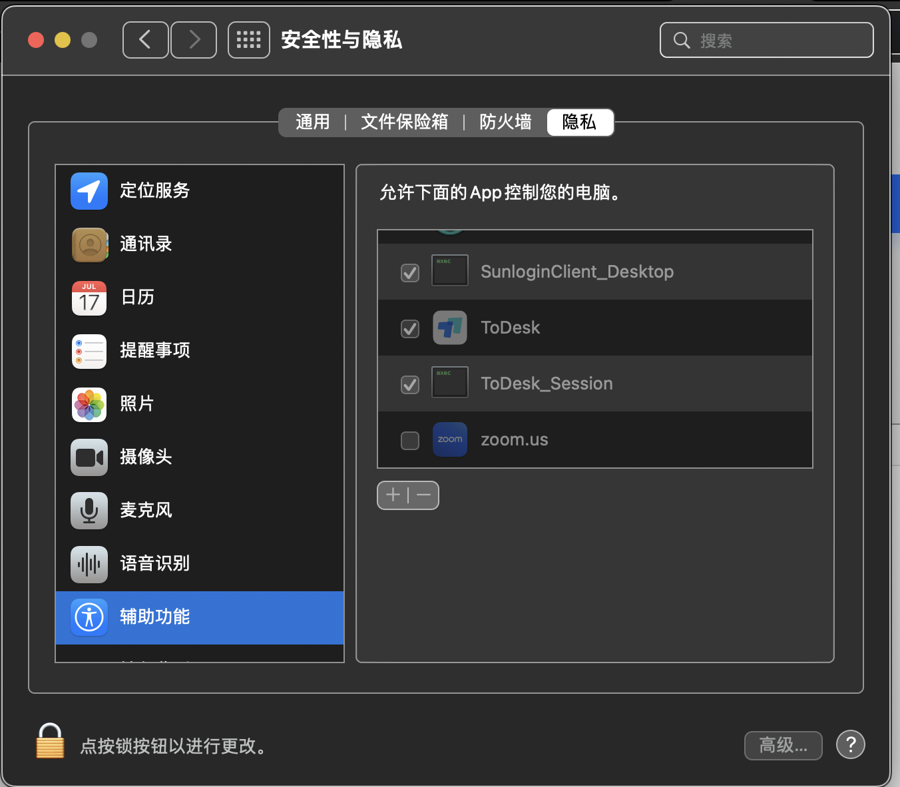The width and height of the screenshot is (900, 787).
Task: Remove app with the minus button
Action: [x=424, y=495]
